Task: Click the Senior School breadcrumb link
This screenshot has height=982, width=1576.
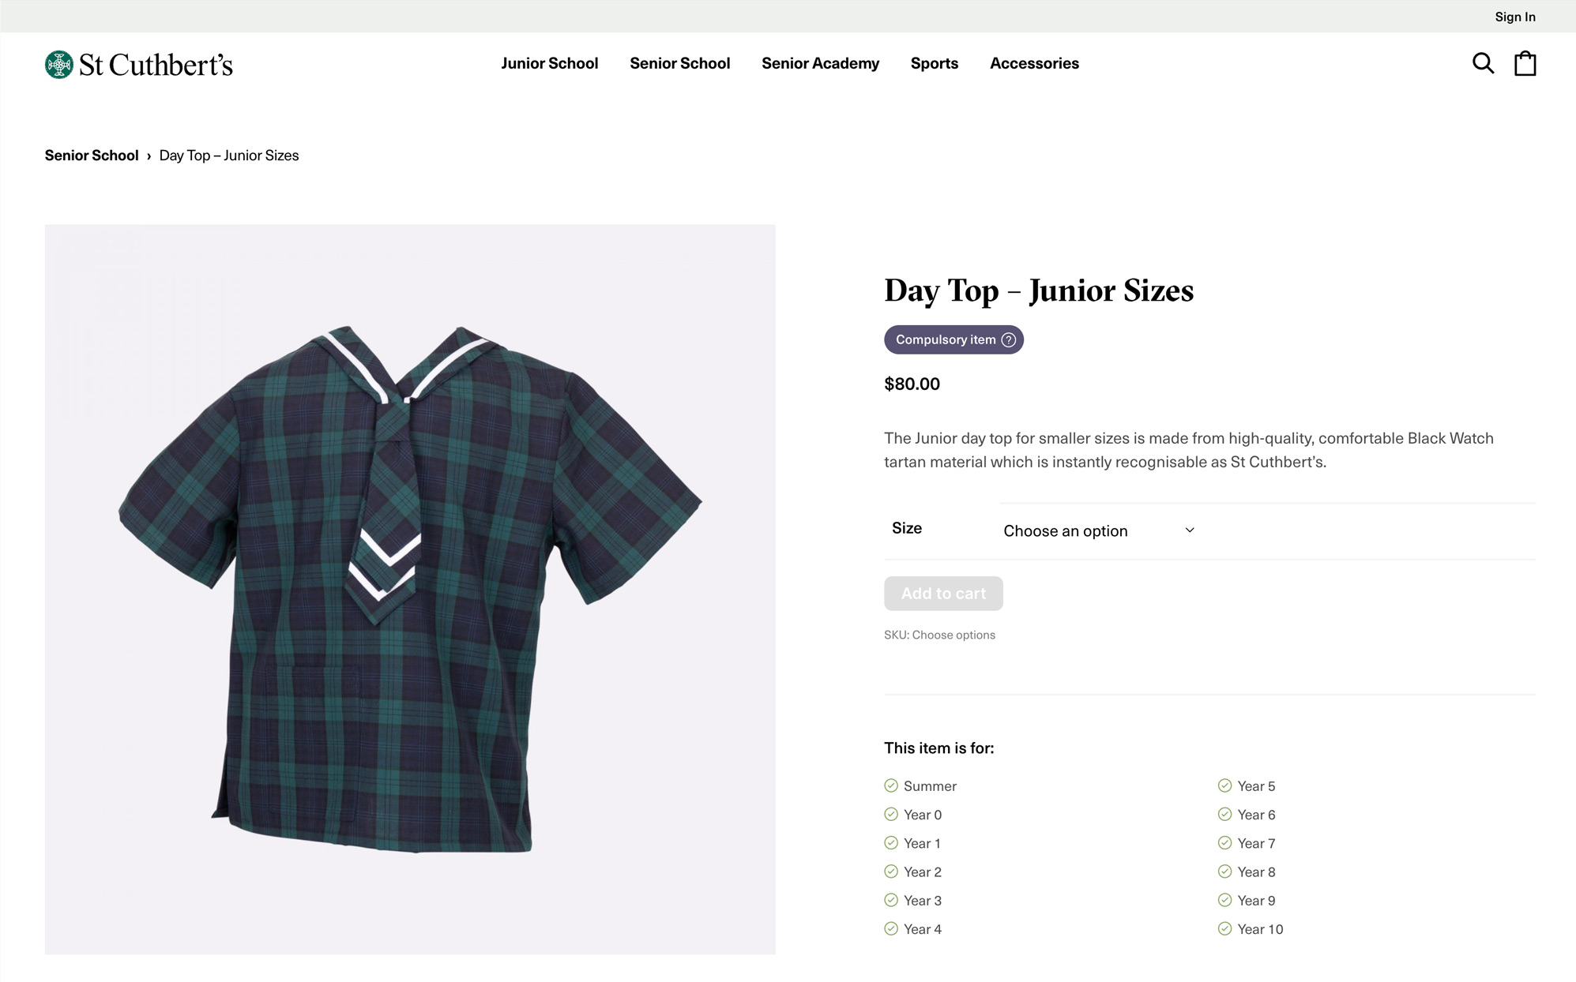Action: pos(91,155)
